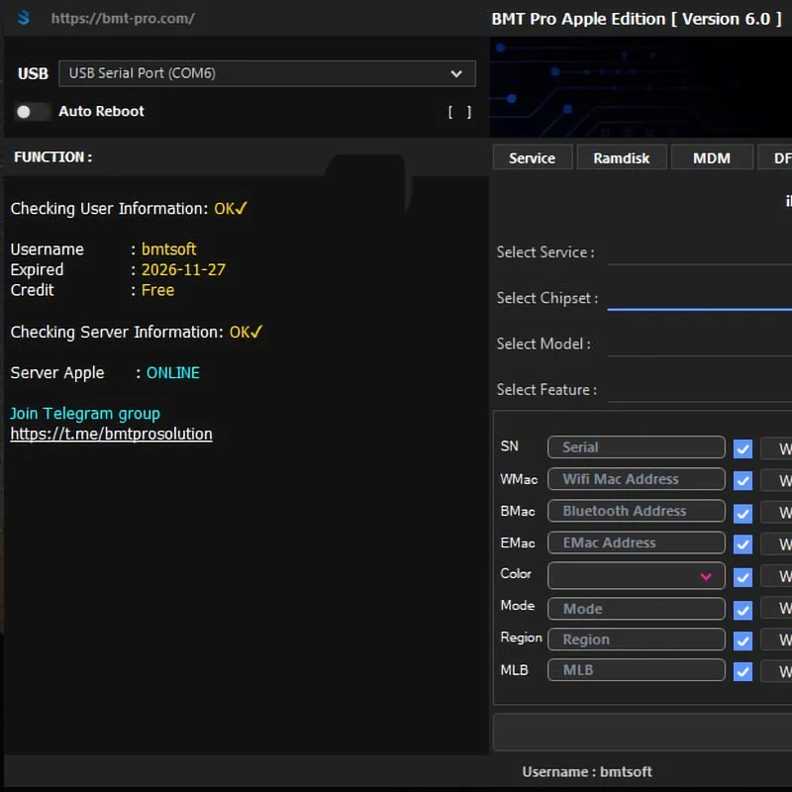Viewport: 792px width, 792px height.
Task: Uncheck the MLB row checkbox
Action: (742, 672)
